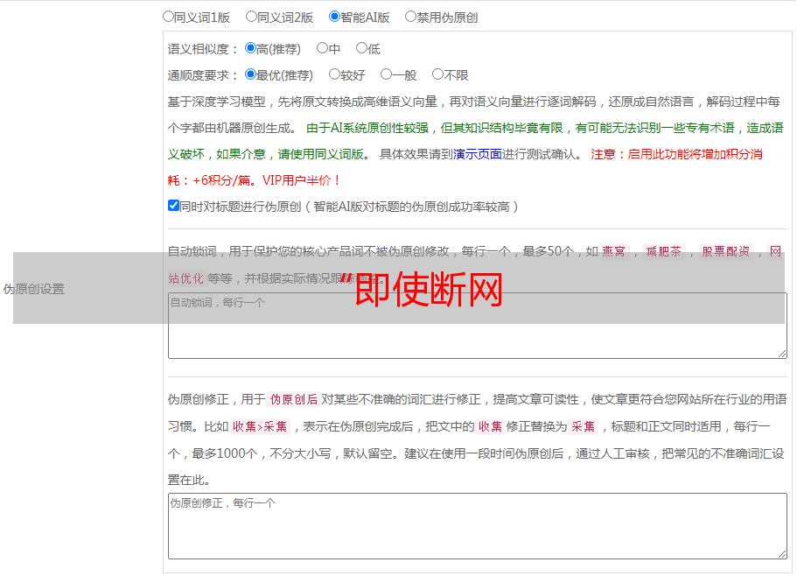Click the 伪原创修正 text area resize handle
Image resolution: width=797 pixels, height=576 pixels.
781,553
